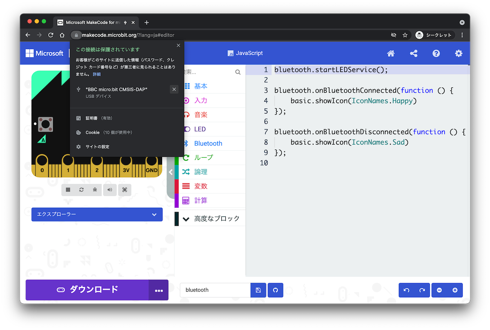Click the address bar URL
Screen dimensions: 490x330
point(128,35)
